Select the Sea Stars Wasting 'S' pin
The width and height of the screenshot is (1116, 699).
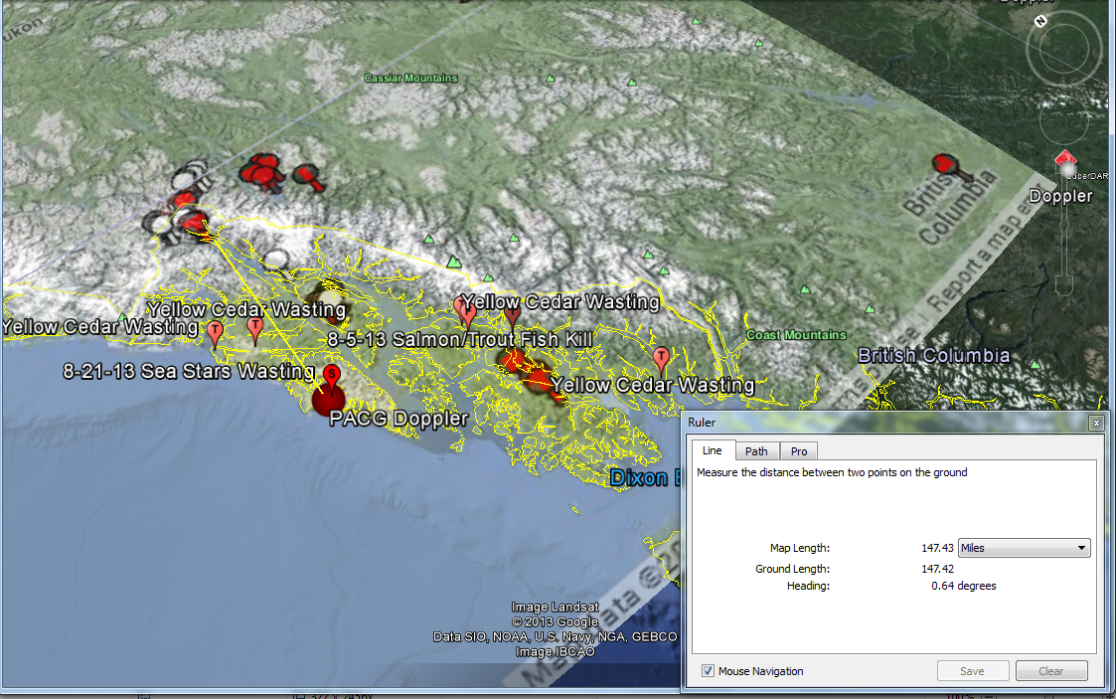[332, 376]
